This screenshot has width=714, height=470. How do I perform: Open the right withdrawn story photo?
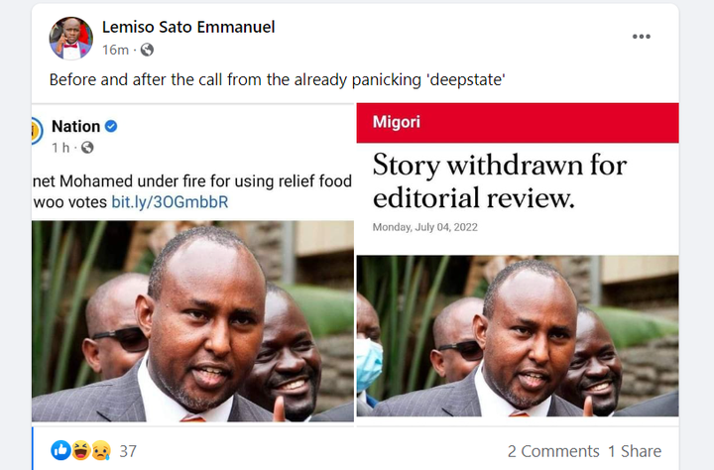518,336
